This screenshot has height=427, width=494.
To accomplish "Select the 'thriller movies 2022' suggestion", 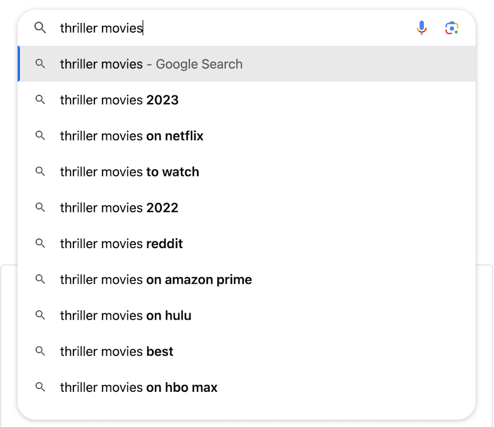I will click(x=119, y=208).
